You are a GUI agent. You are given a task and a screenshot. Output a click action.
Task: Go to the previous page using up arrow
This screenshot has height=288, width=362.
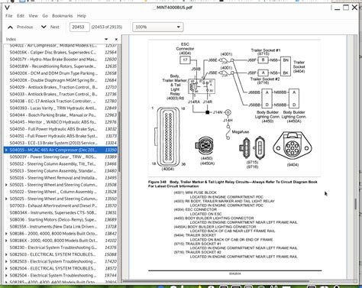pos(10,27)
